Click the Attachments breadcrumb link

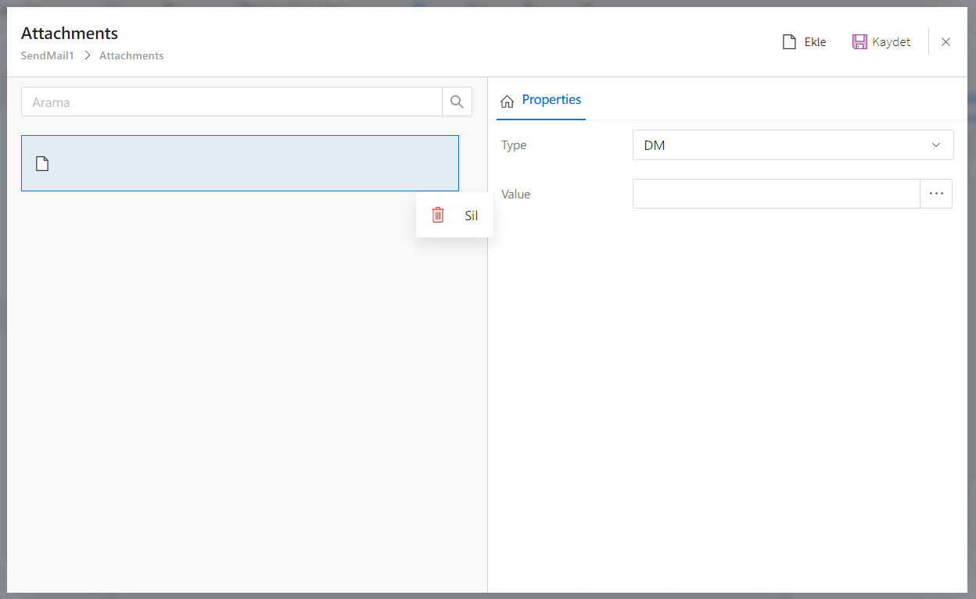[x=131, y=55]
